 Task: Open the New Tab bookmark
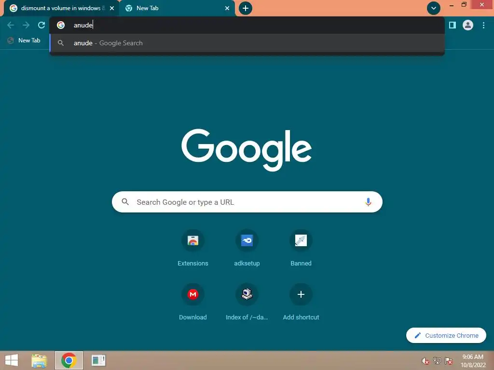pos(24,40)
